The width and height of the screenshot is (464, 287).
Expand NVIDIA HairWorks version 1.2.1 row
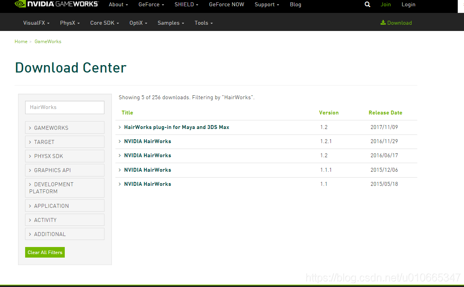tap(147, 141)
